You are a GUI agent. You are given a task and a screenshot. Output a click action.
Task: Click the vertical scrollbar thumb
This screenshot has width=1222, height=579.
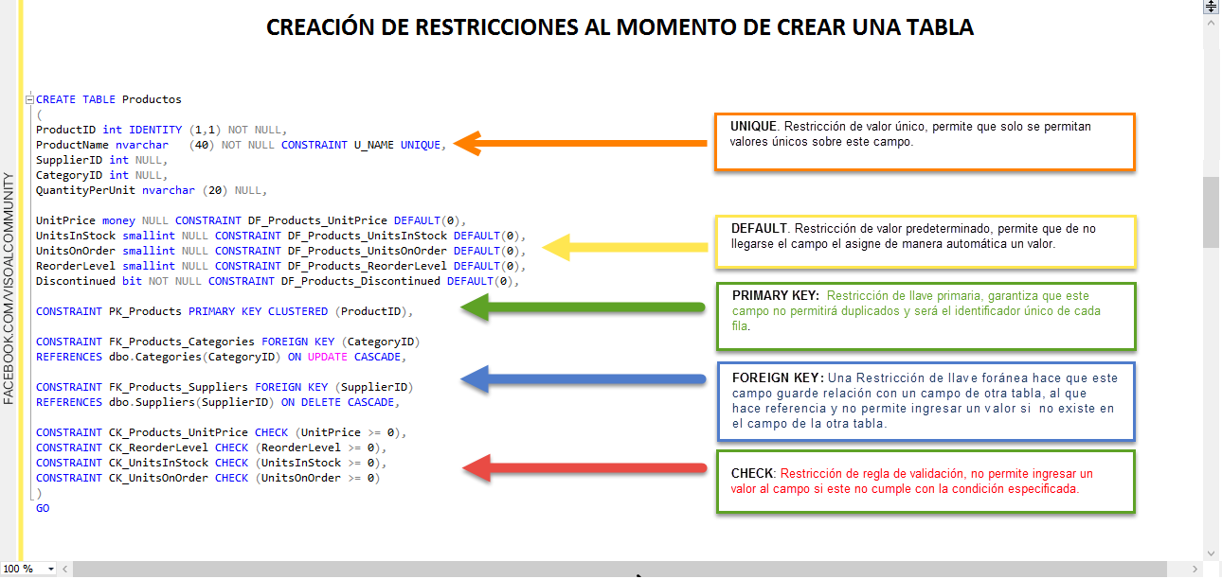pos(1211,213)
